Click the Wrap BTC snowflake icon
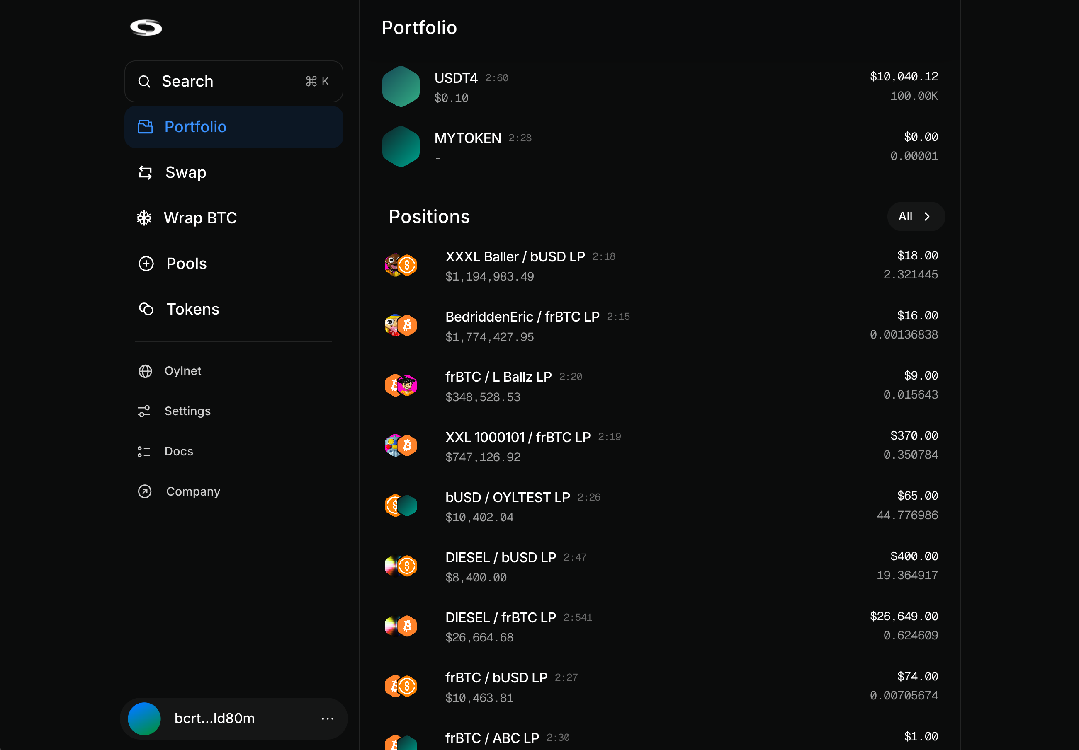The height and width of the screenshot is (750, 1079). (144, 218)
